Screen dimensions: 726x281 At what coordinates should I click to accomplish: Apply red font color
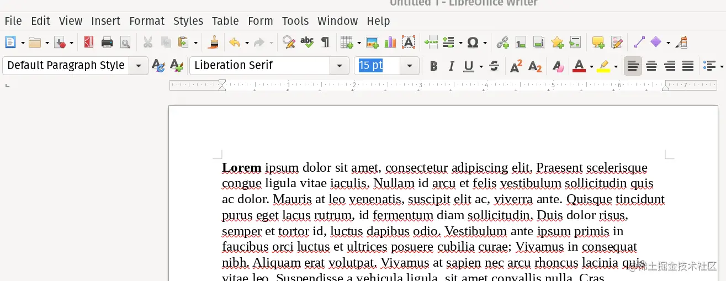click(579, 66)
